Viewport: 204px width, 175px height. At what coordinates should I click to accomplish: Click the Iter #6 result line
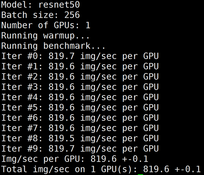click(80, 118)
